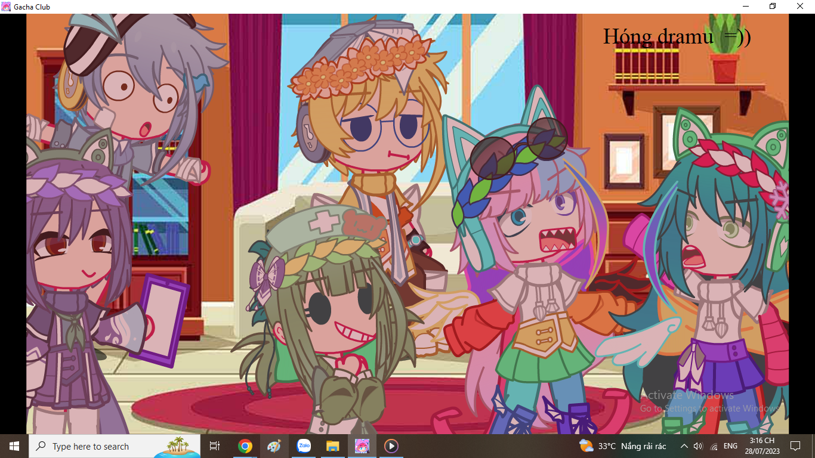Viewport: 815px width, 458px height.
Task: Minimize the Gacha Club window
Action: (x=746, y=7)
